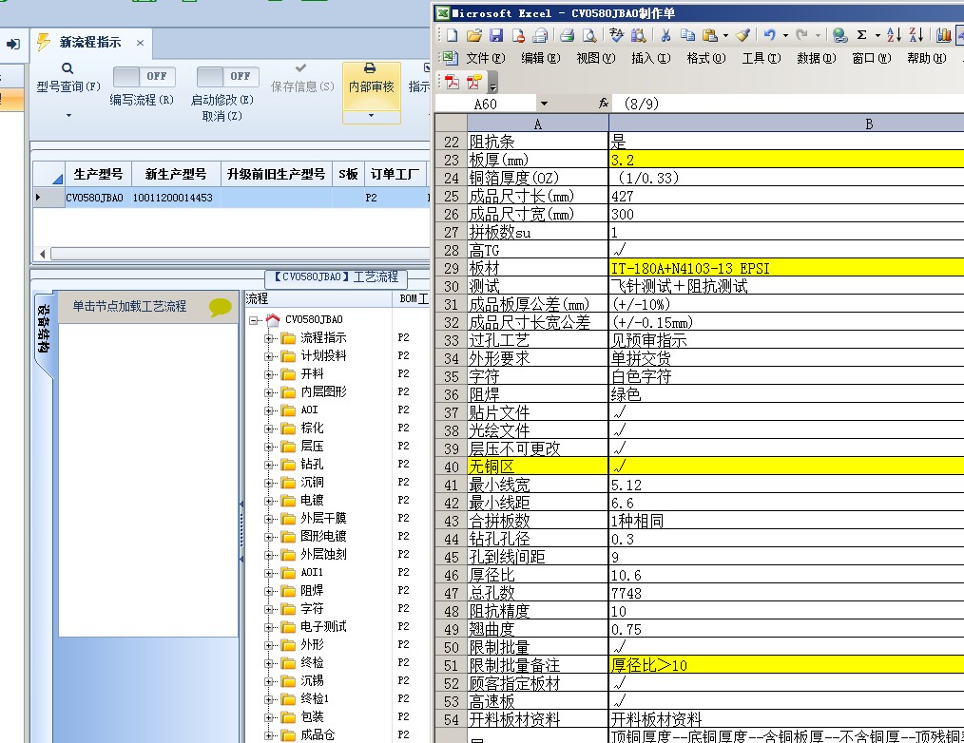This screenshot has height=743, width=964.
Task: Open the 文件(F) menu in Excel
Action: tap(485, 58)
